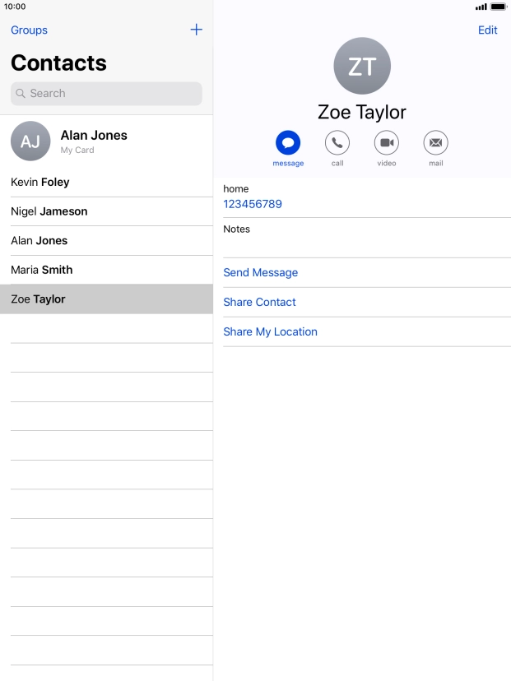Tap home phone number 123456789
The width and height of the screenshot is (511, 681).
[253, 204]
